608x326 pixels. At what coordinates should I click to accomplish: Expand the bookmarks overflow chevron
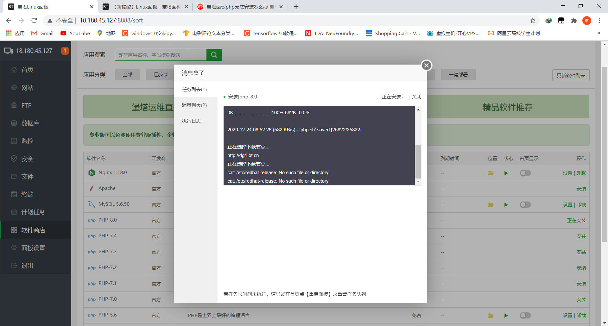pyautogui.click(x=598, y=33)
